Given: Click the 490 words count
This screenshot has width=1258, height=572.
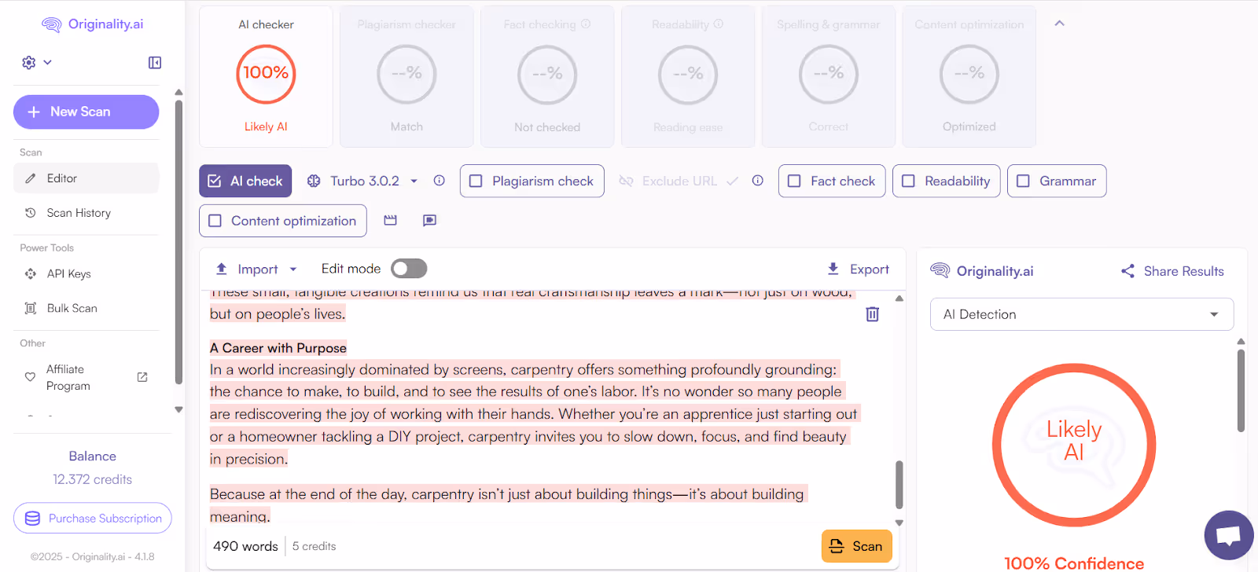Looking at the screenshot, I should (245, 546).
